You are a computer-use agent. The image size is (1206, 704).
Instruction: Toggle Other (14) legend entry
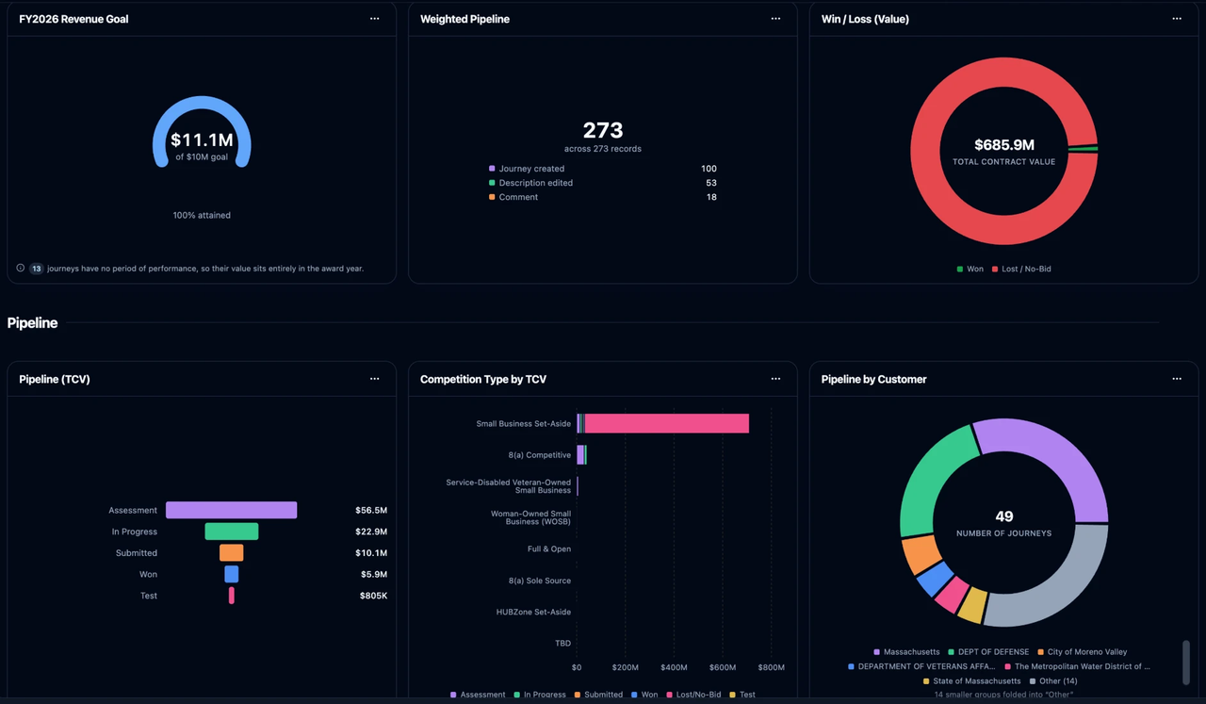tap(1053, 680)
